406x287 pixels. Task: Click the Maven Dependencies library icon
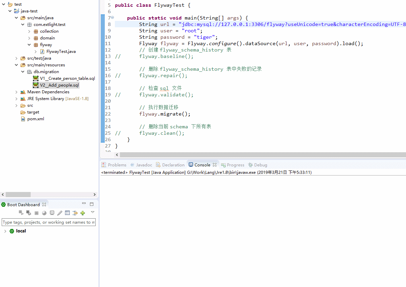click(x=23, y=92)
